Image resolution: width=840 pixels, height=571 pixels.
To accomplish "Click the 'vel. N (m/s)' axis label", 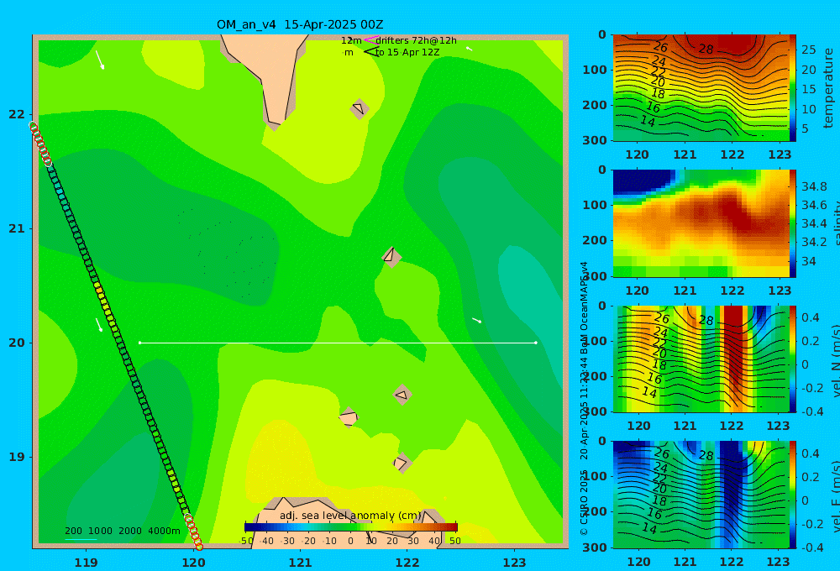I will [x=836, y=359].
